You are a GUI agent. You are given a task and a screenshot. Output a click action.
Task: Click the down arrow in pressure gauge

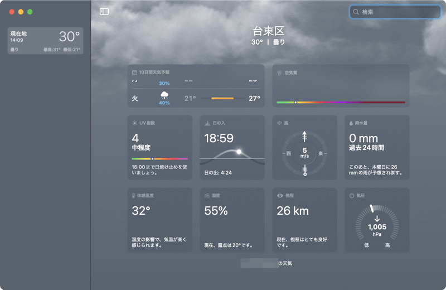[x=377, y=218]
